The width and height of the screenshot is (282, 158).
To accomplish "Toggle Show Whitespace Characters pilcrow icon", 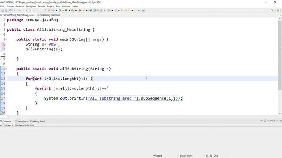I will [x=105, y=11].
